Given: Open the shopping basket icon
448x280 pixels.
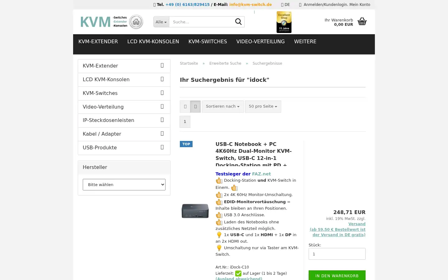Looking at the screenshot, I should click(x=362, y=21).
